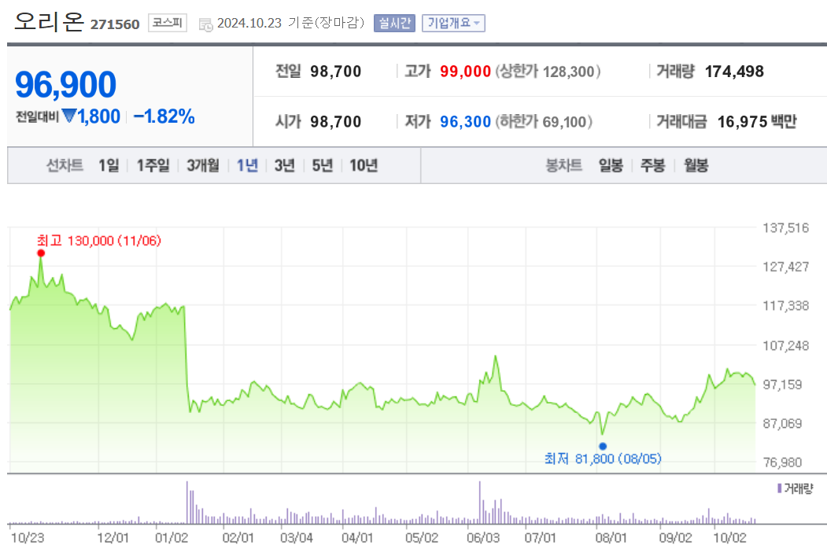Click the 선차트 label
Screen dimensions: 827x553
(x=65, y=165)
